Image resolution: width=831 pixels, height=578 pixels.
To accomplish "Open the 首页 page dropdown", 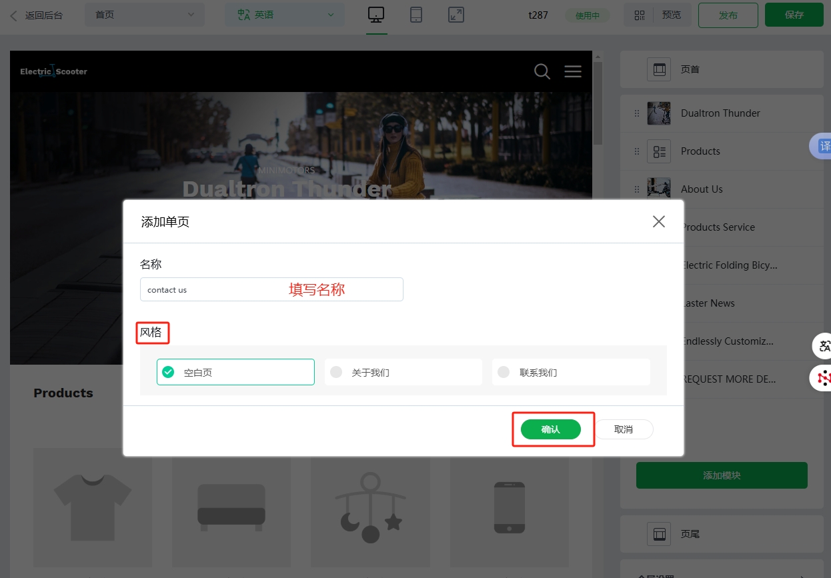I will 145,15.
